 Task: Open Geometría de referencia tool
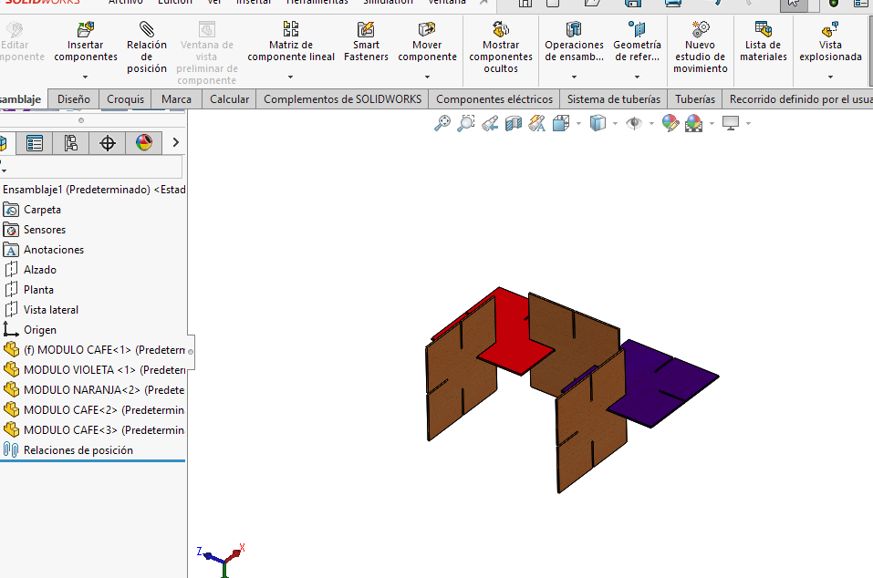(x=637, y=42)
